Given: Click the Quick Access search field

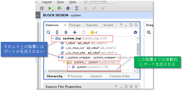Looking at the screenshot, I should [98, 2].
